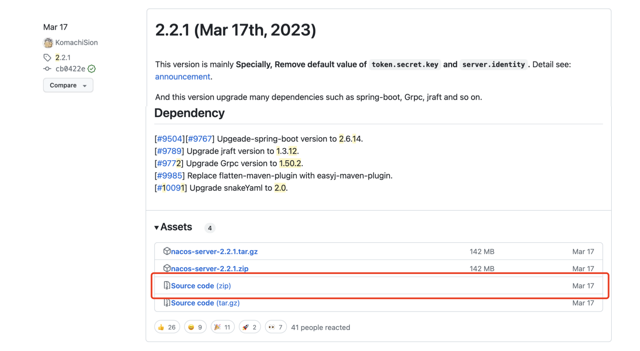This screenshot has height=351, width=640.
Task: Add a hooray party reaction (11)
Action: [x=222, y=327]
